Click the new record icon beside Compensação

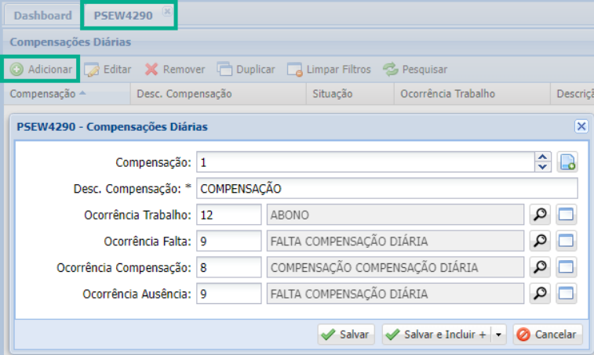coord(567,163)
